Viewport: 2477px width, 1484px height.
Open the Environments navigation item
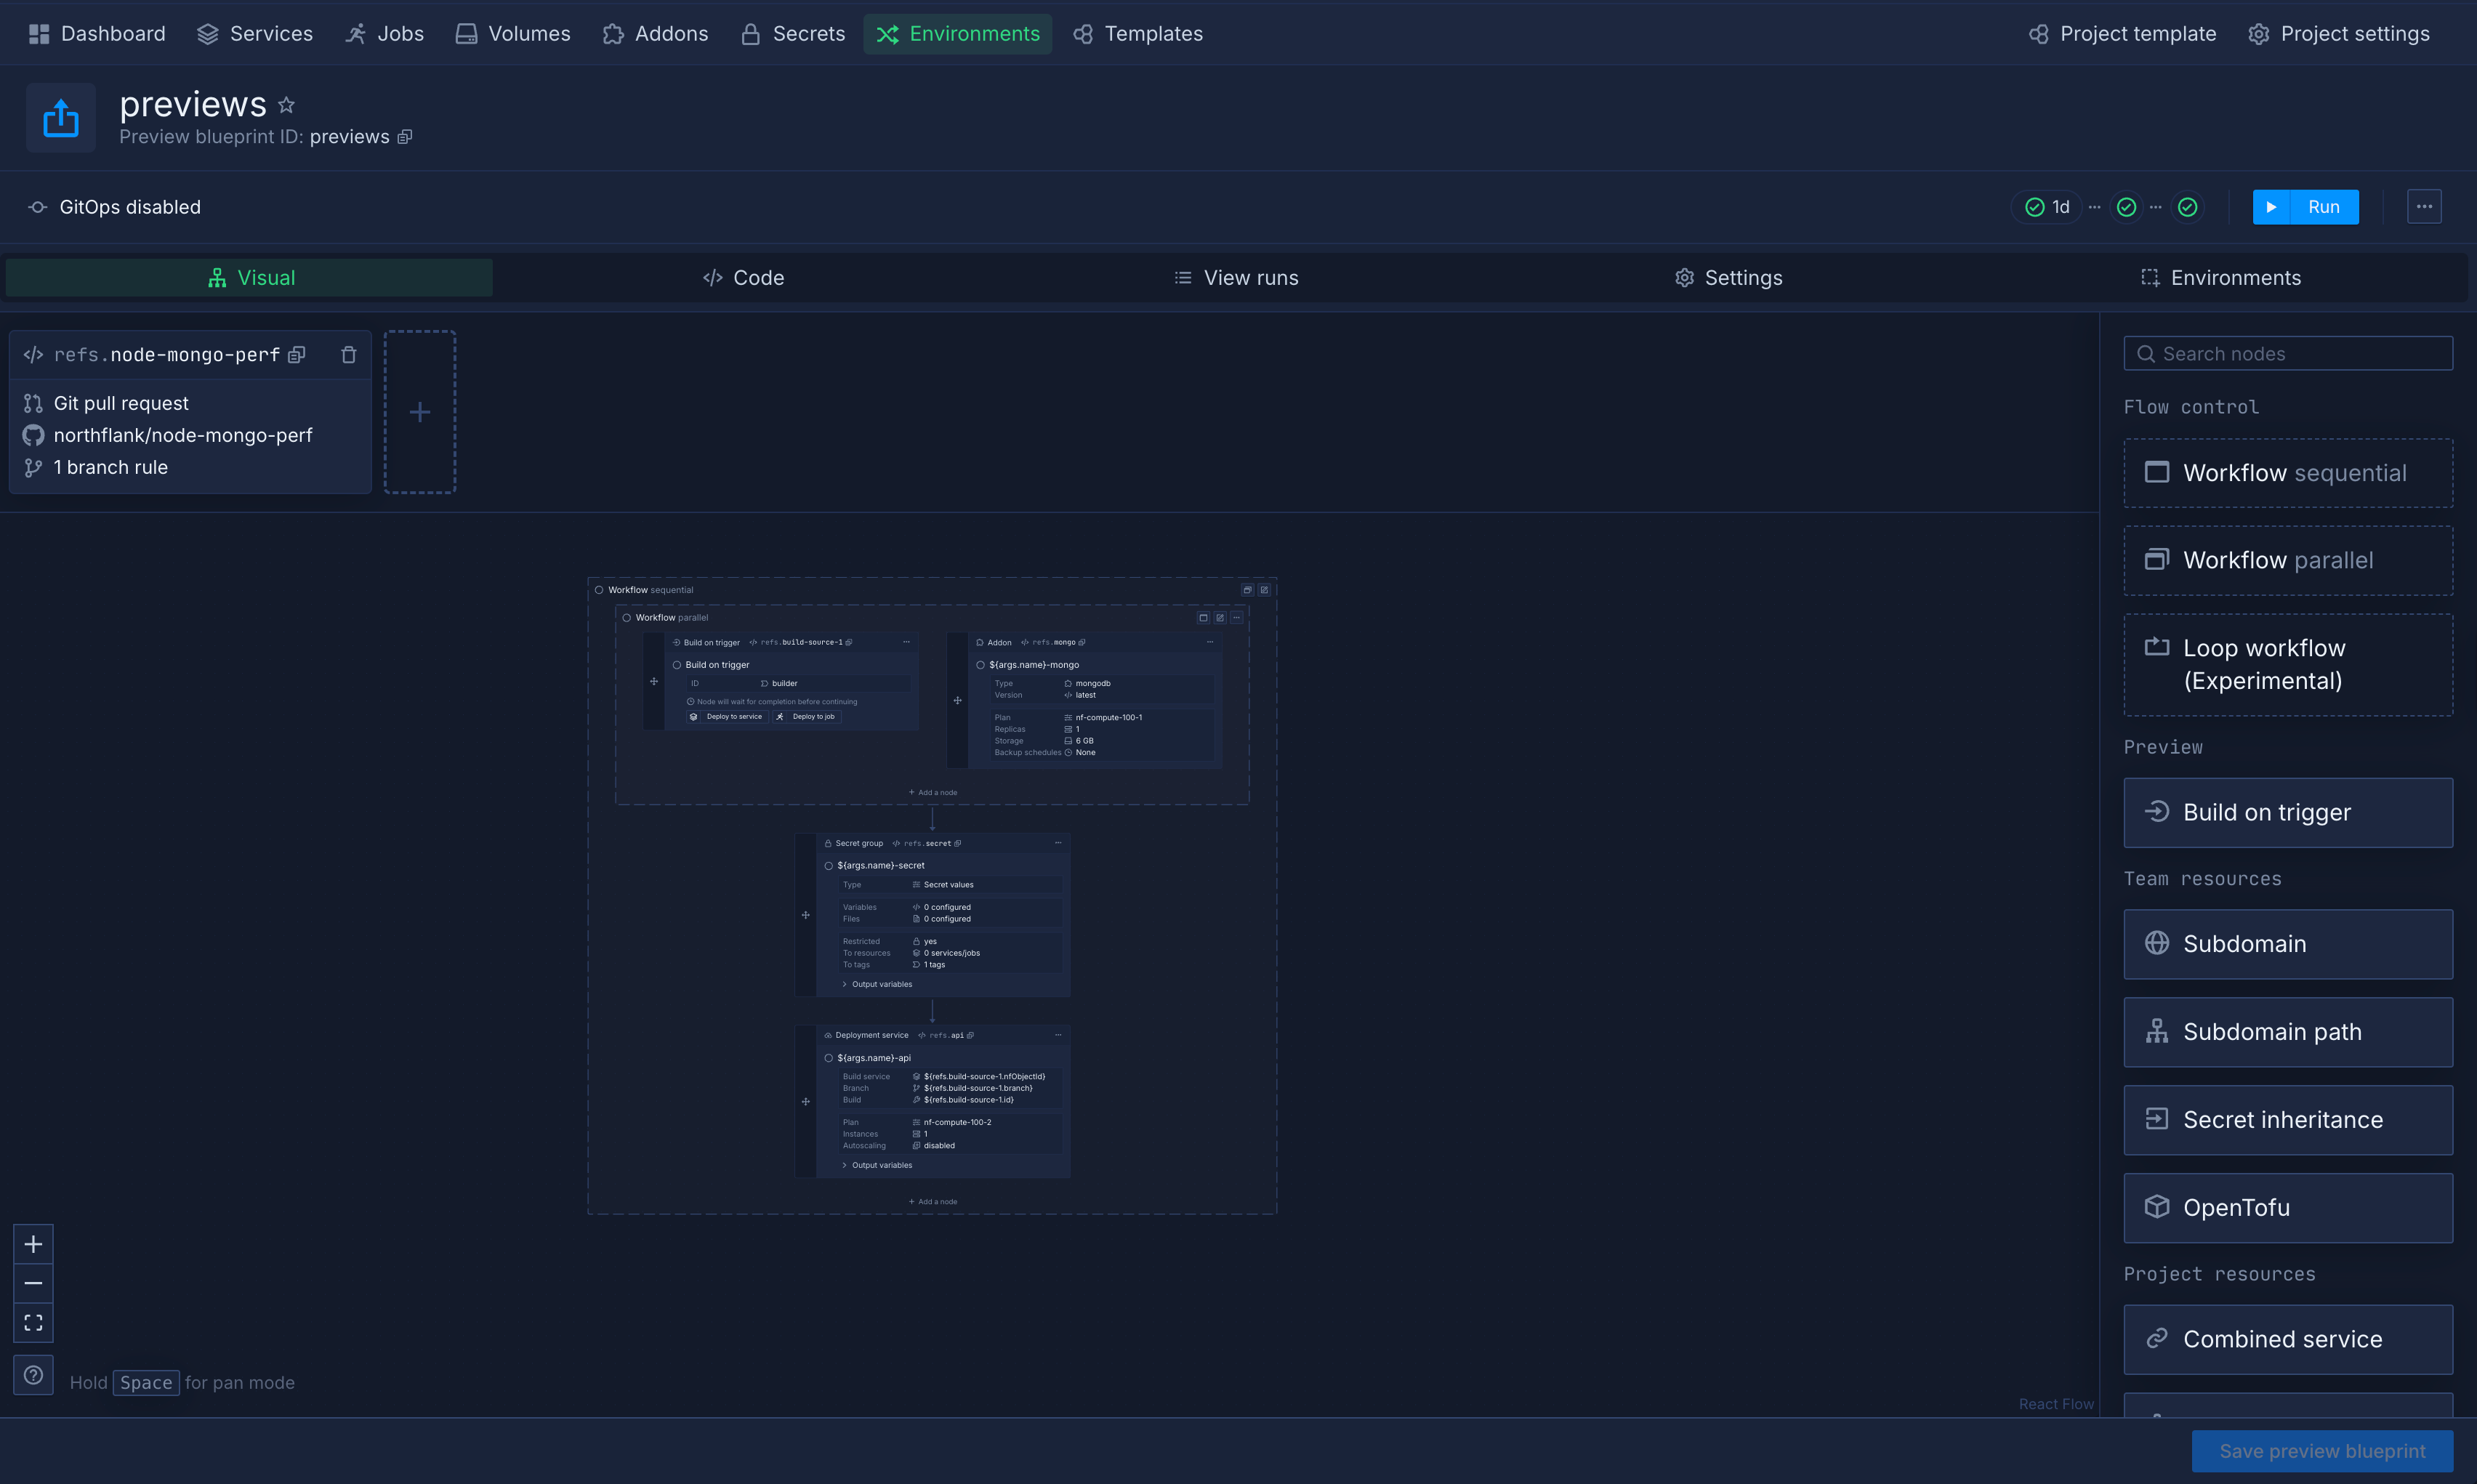(x=957, y=33)
